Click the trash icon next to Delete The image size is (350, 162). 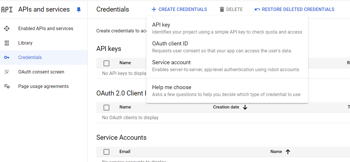click(222, 10)
